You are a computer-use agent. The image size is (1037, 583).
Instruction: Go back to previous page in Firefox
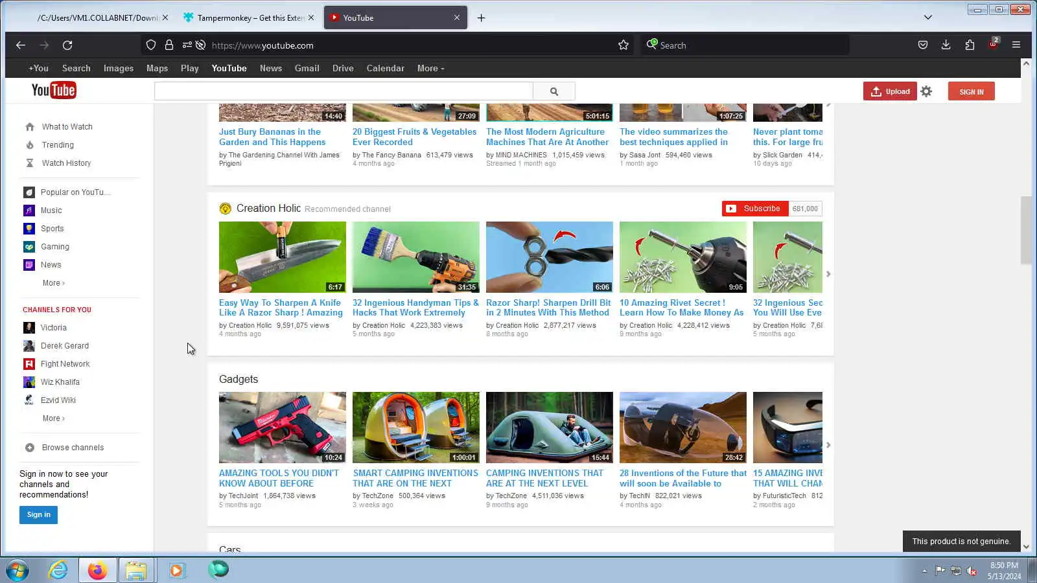[x=21, y=45]
